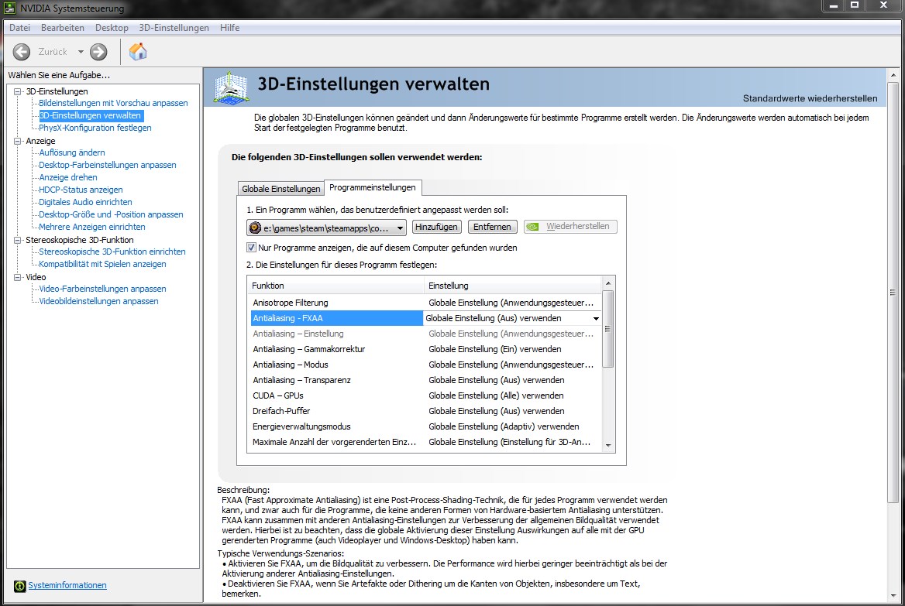905x606 pixels.
Task: Click Globale Einstellung (Ein) verwenden value
Action: click(x=494, y=349)
